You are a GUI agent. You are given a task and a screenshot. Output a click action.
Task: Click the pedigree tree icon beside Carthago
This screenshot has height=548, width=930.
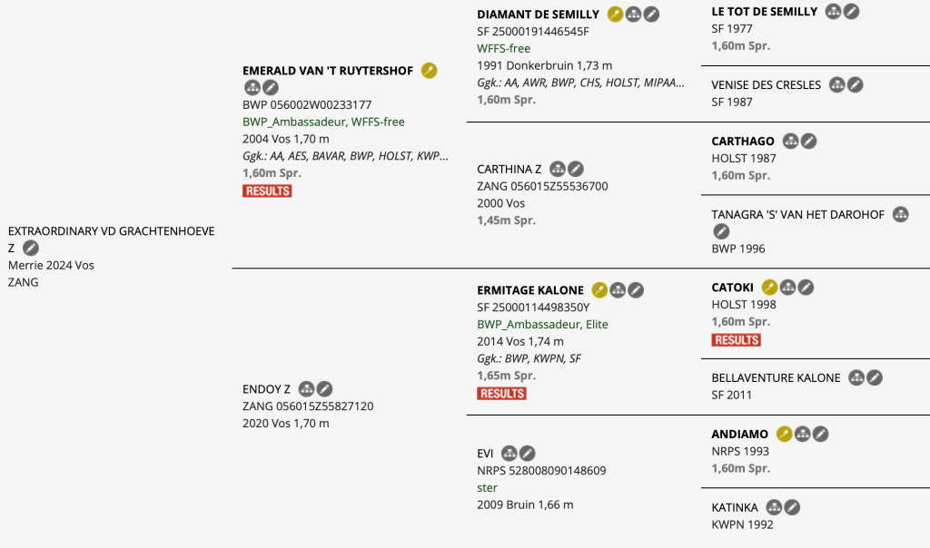point(791,142)
